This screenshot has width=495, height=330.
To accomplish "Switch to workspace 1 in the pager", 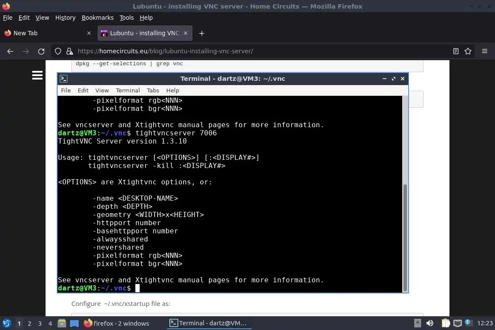I will (x=19, y=324).
